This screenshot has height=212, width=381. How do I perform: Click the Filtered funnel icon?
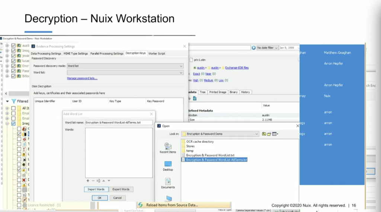point(14,101)
